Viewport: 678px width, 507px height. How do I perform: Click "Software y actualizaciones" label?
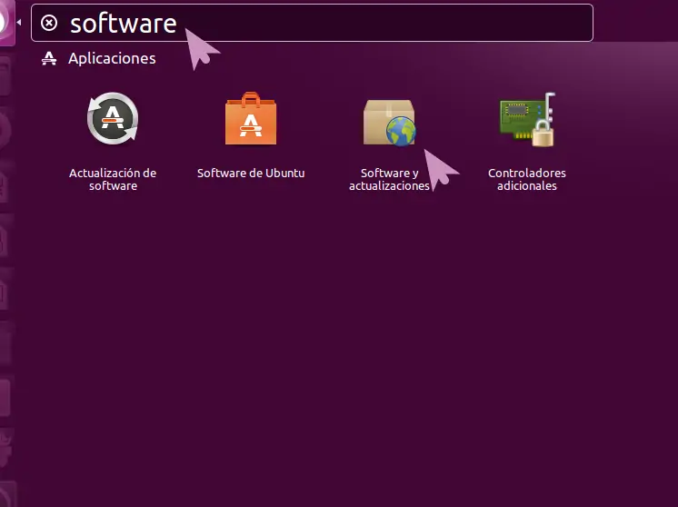389,179
